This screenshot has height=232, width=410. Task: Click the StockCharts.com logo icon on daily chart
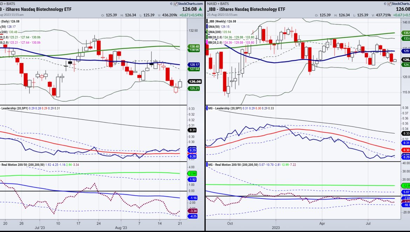[176, 3]
